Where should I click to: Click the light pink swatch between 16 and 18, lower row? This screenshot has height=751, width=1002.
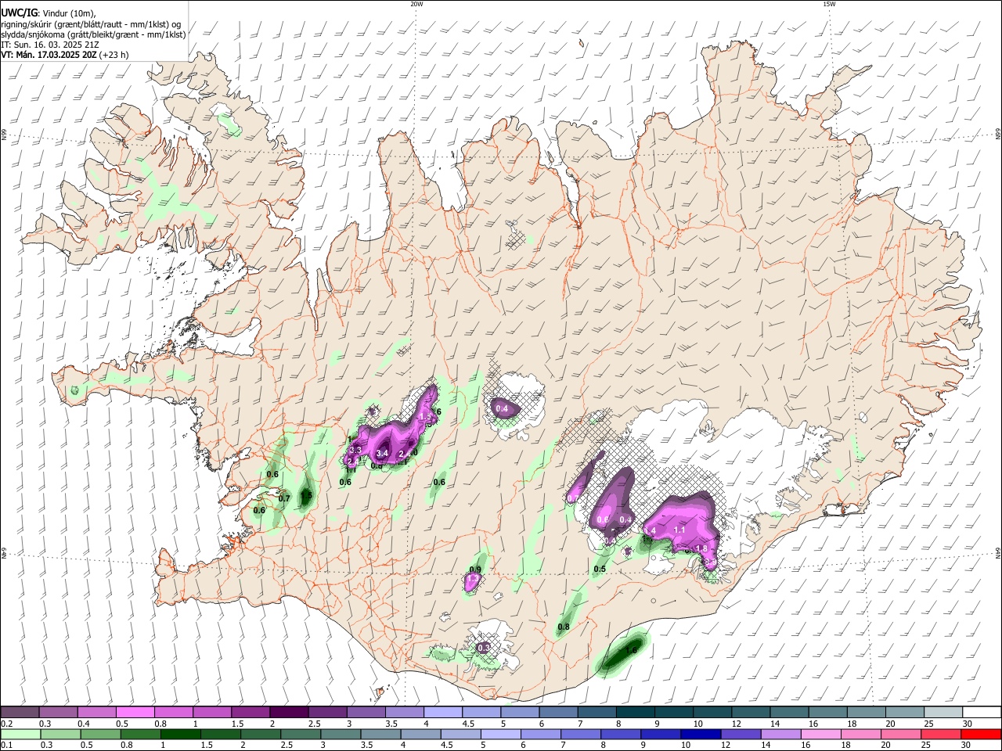pos(822,734)
